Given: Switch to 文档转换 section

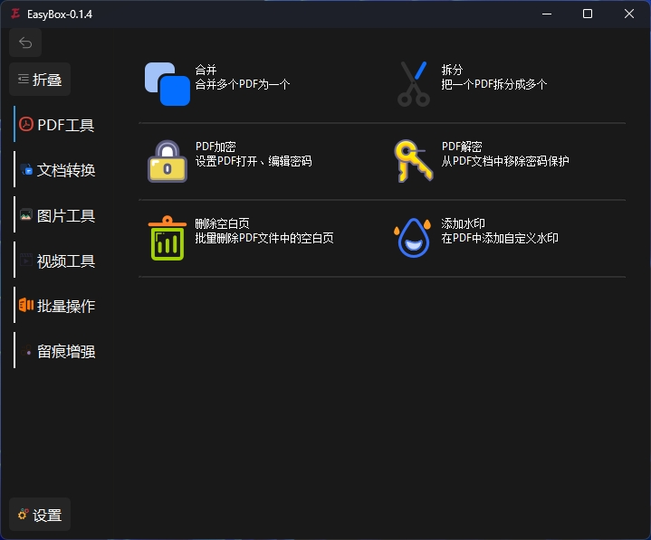Looking at the screenshot, I should (66, 170).
